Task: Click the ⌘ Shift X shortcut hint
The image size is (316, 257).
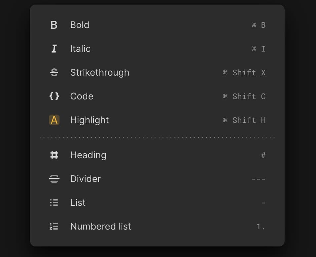Action: pyautogui.click(x=244, y=73)
